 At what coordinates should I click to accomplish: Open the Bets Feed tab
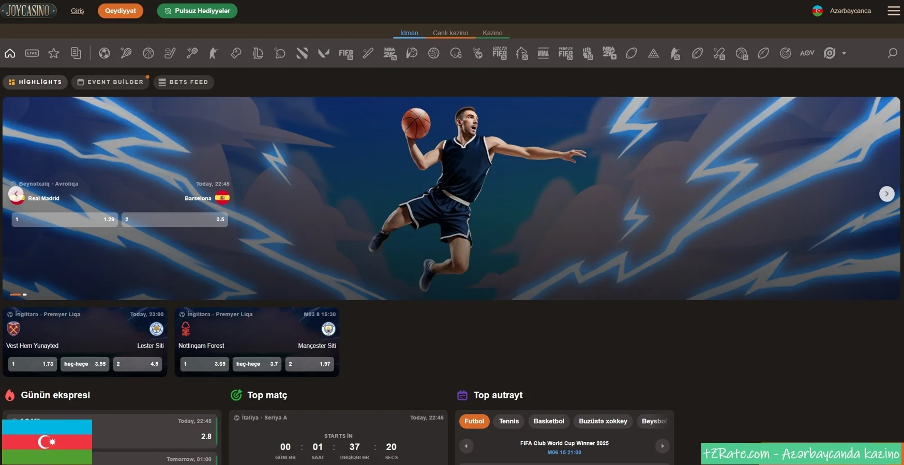184,82
